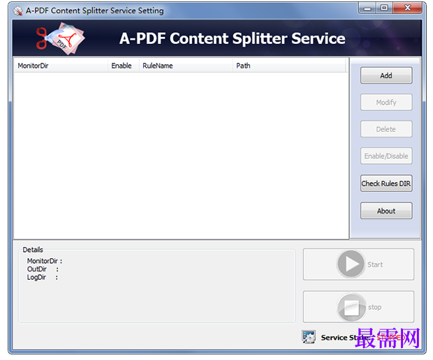Sort by Enable column header
433x360 pixels.
coord(123,66)
